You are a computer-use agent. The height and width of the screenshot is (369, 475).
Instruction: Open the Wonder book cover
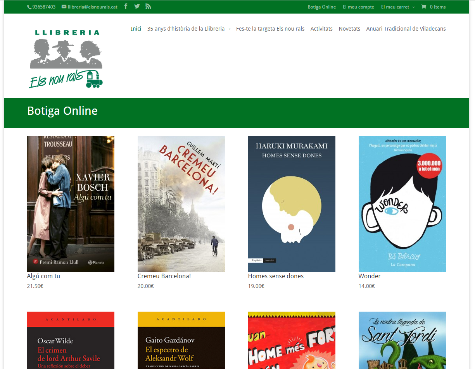[x=402, y=204]
